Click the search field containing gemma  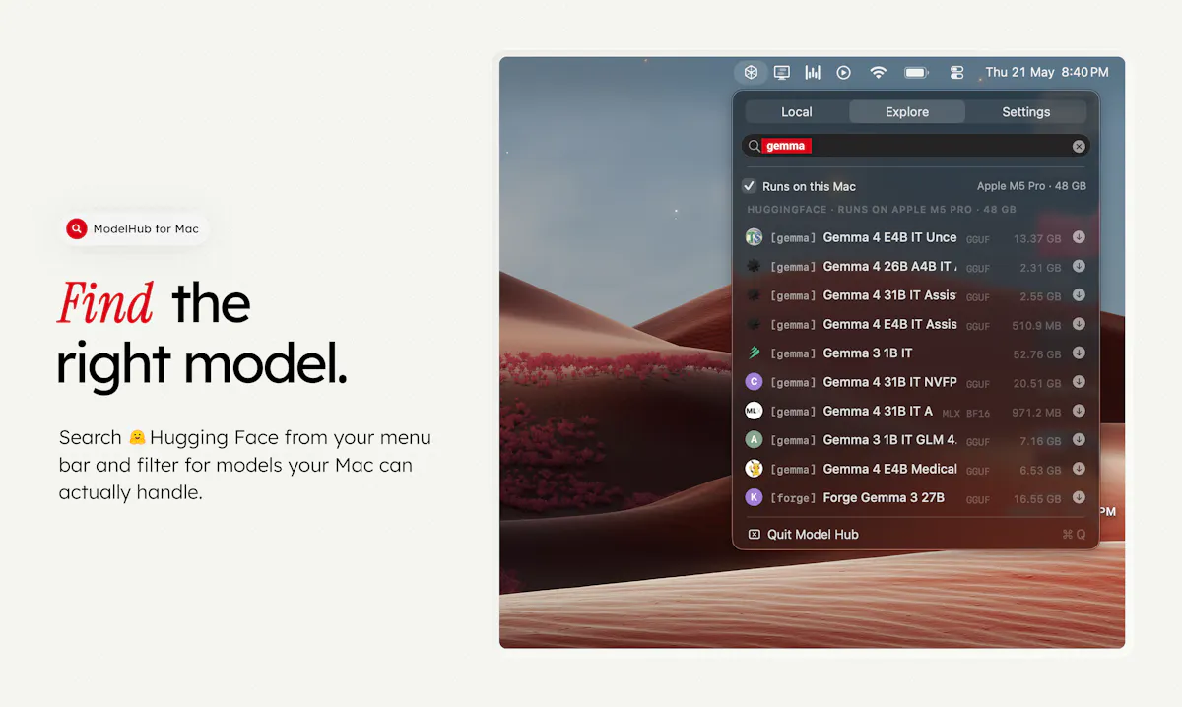(916, 146)
